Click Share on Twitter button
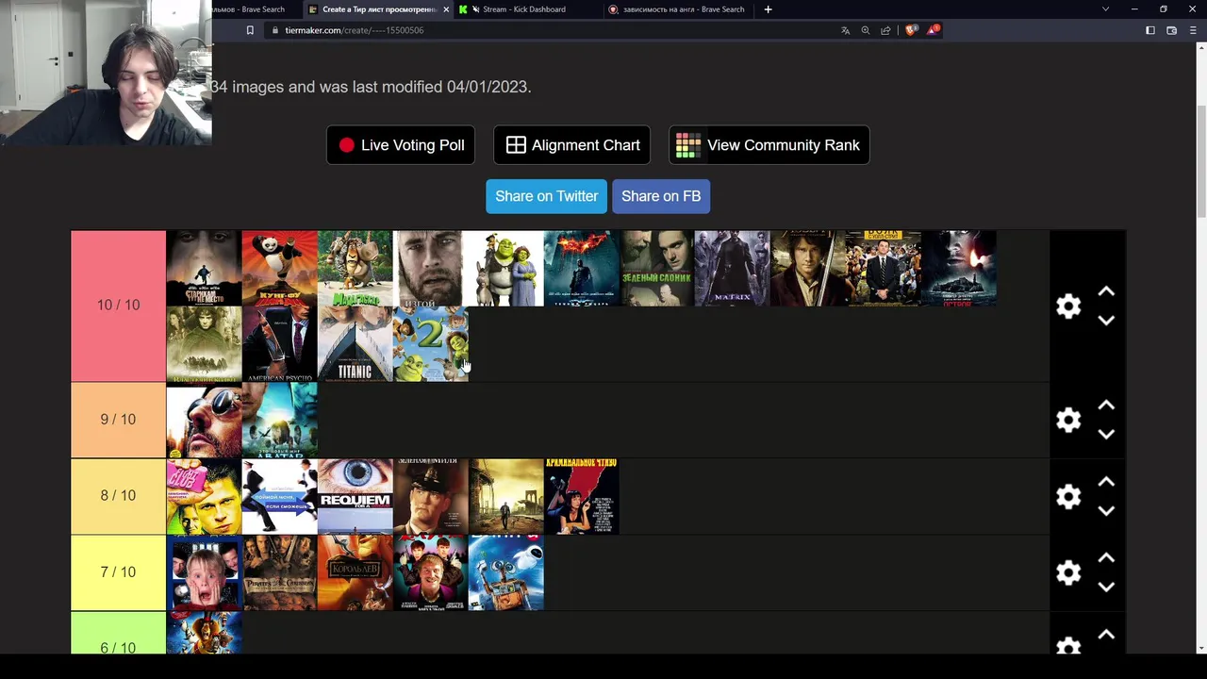1207x679 pixels. click(x=547, y=196)
